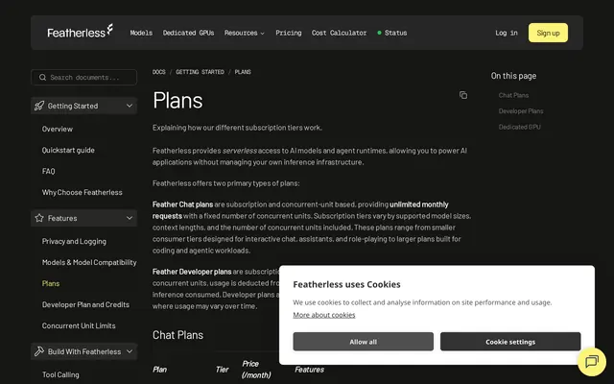Open Models in the top navigation
Image resolution: width=614 pixels, height=384 pixels.
click(141, 33)
